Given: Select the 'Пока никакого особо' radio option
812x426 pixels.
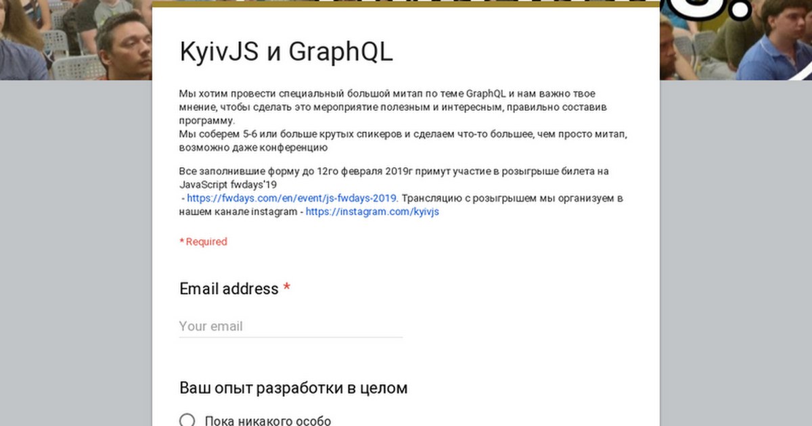Looking at the screenshot, I should click(x=187, y=421).
